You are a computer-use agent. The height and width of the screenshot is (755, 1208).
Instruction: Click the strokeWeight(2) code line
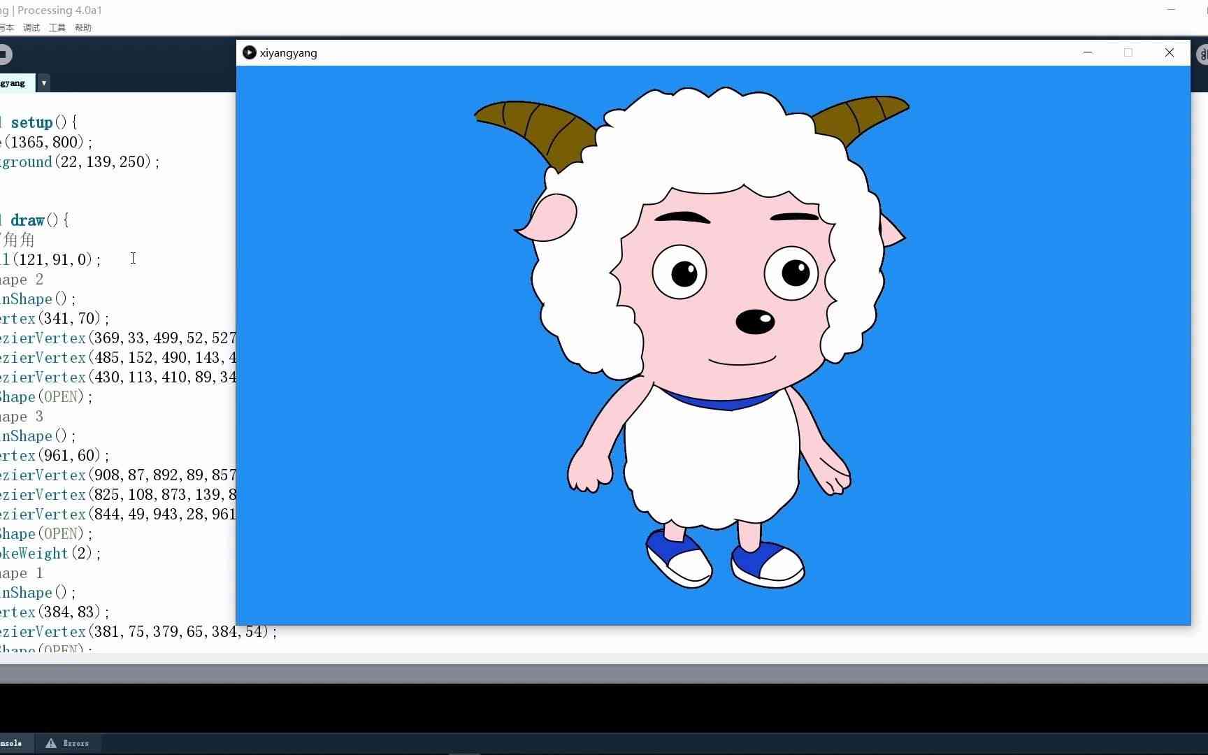(x=50, y=553)
